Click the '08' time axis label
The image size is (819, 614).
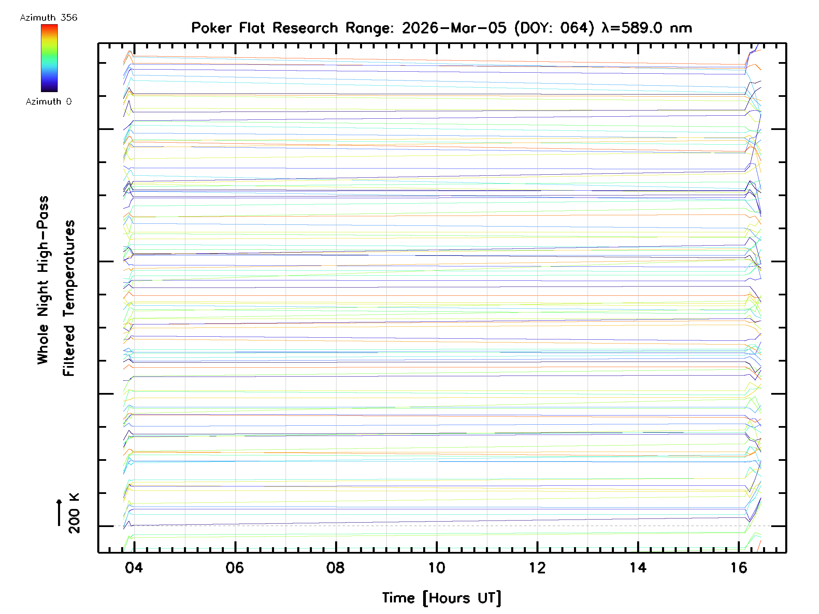[x=335, y=568]
